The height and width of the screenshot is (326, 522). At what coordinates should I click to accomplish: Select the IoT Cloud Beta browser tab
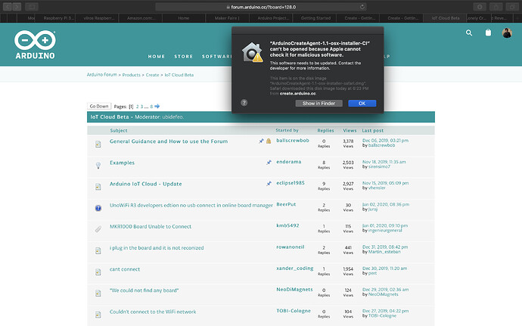coord(446,18)
